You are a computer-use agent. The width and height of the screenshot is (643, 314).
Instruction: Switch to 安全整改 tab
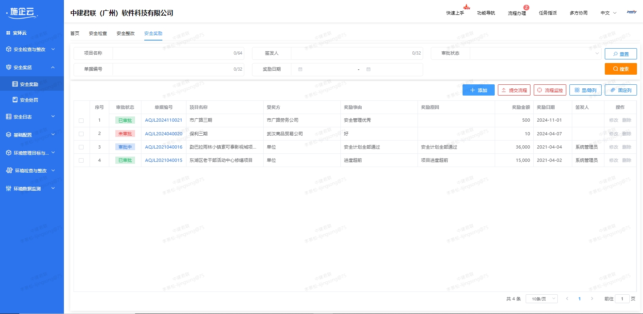pos(126,33)
